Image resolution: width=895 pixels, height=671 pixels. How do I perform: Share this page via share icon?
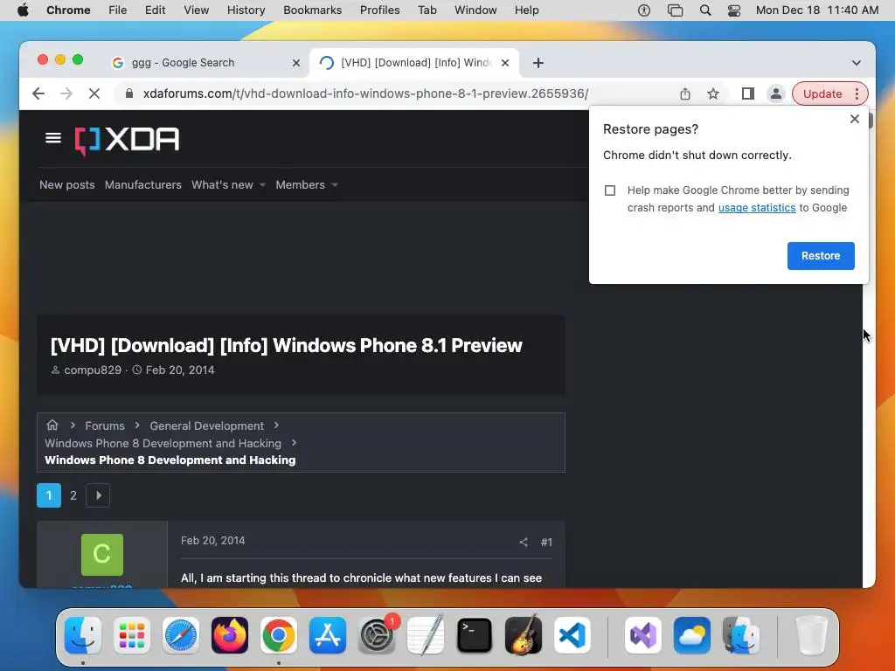685,93
